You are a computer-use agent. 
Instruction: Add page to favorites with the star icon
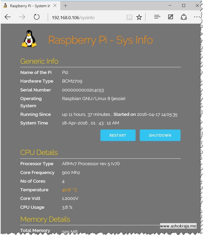139,17
